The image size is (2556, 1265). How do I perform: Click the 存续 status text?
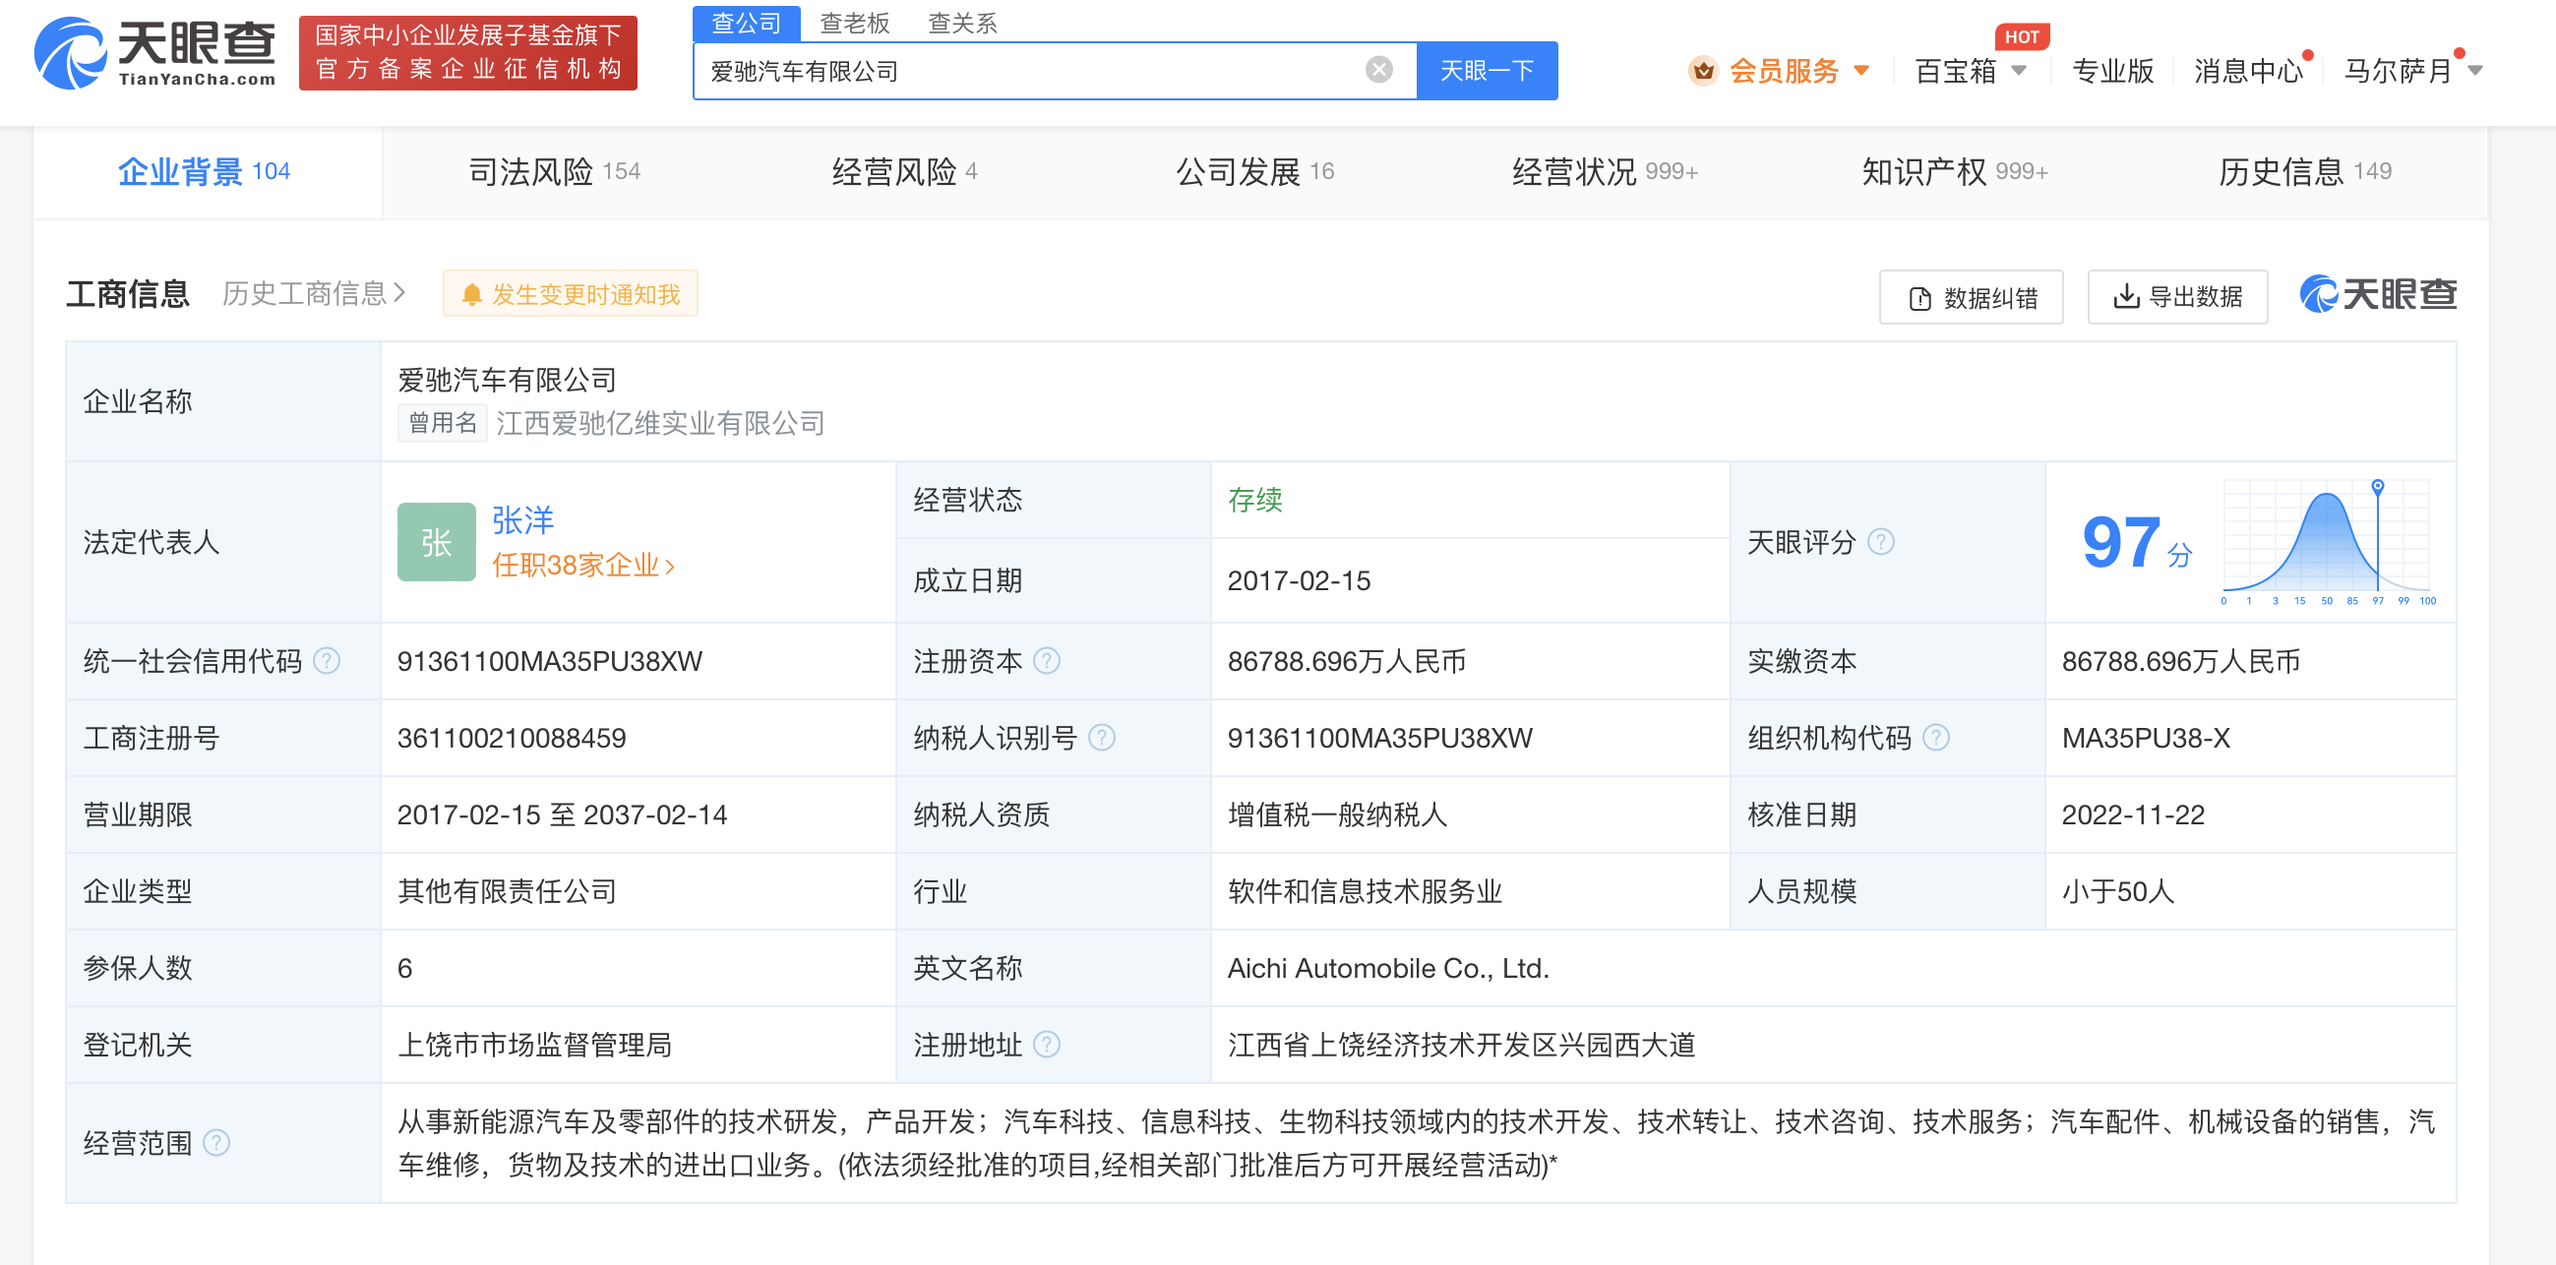pyautogui.click(x=1255, y=500)
